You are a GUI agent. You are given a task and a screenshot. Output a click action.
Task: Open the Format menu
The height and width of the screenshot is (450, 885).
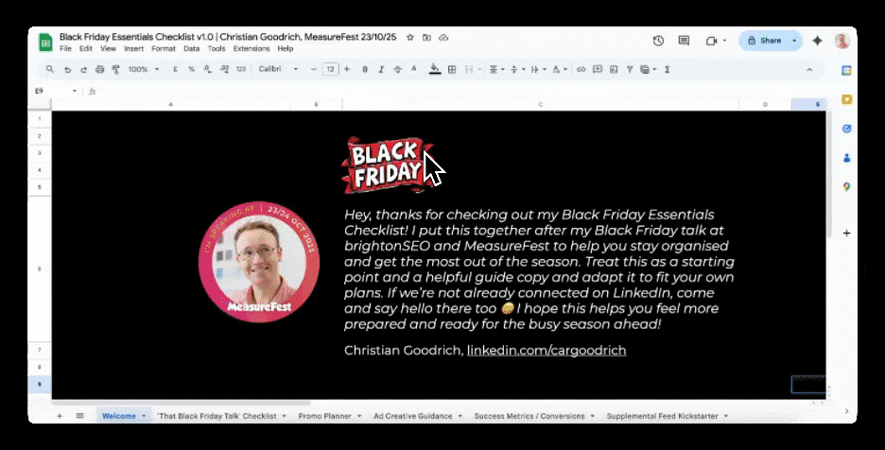[x=164, y=48]
